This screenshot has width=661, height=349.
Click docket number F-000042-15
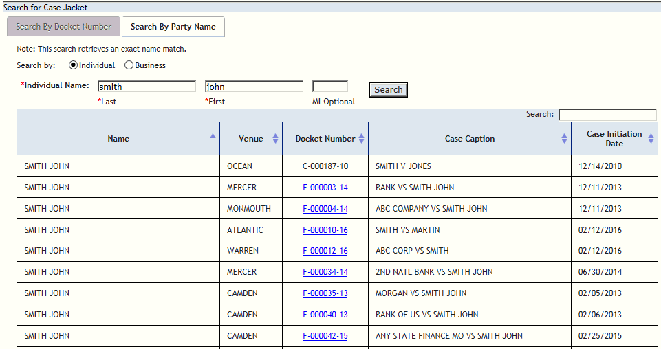(x=325, y=336)
